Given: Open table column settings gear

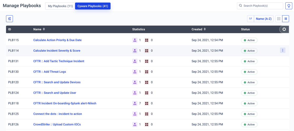Looking at the screenshot, I should pos(284,29).
